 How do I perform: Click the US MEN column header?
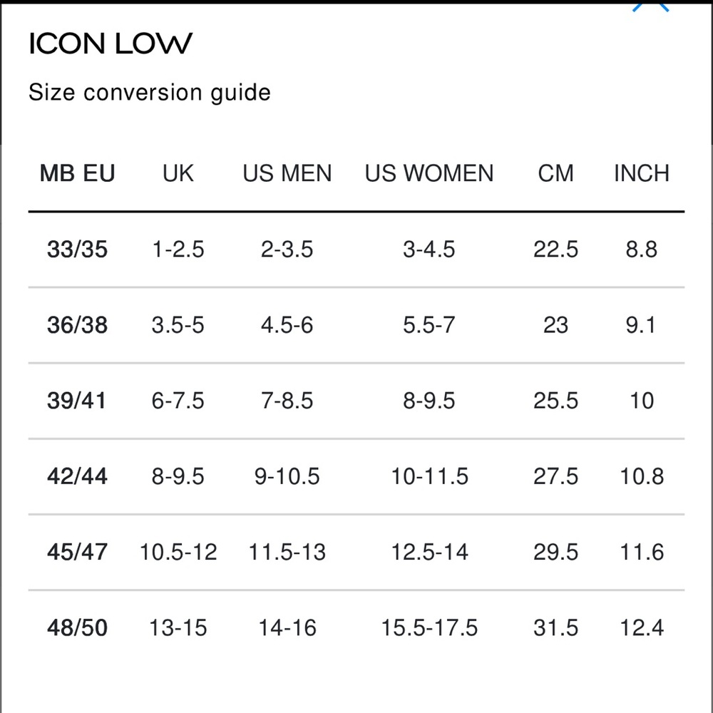(x=287, y=174)
